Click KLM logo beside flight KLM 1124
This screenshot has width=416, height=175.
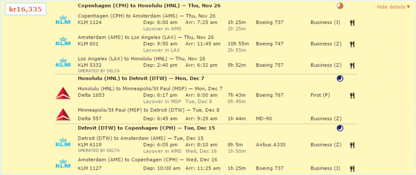point(63,20)
